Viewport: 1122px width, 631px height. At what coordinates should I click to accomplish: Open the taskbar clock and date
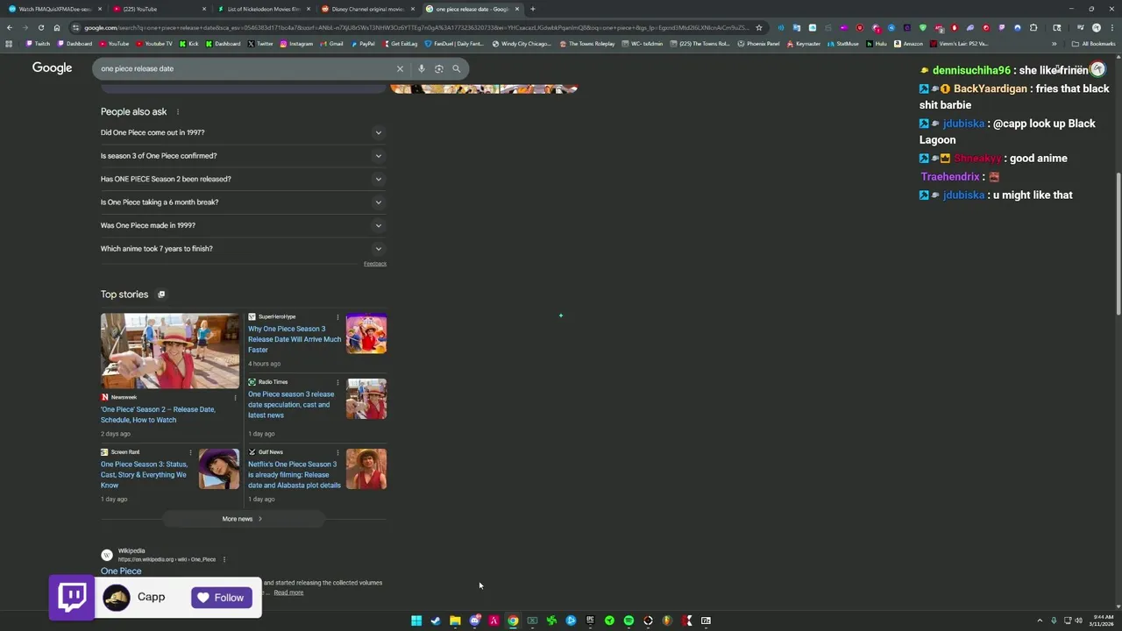pyautogui.click(x=1102, y=620)
